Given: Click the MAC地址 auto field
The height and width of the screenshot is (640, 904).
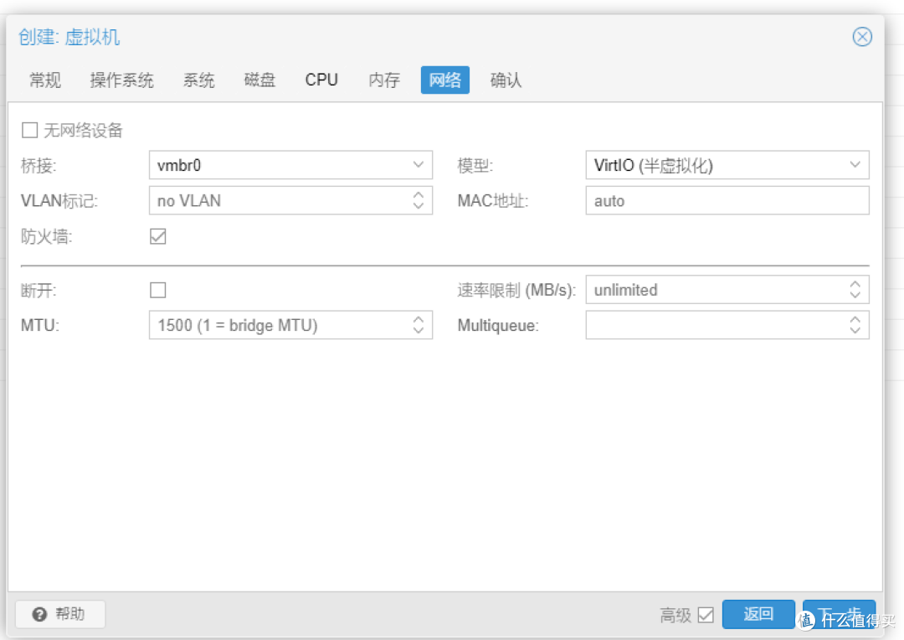Looking at the screenshot, I should coord(727,200).
